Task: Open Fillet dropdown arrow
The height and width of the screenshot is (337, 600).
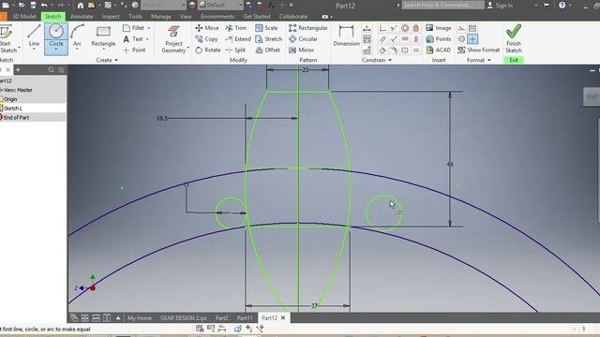Action: tap(149, 28)
